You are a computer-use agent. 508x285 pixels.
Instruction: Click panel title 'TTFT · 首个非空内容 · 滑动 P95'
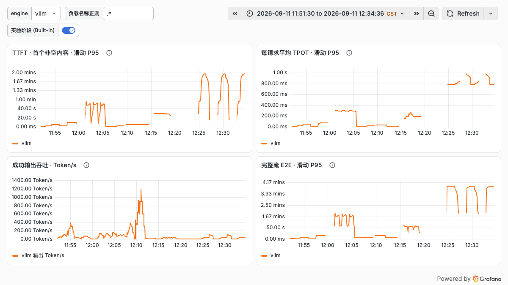click(x=55, y=53)
